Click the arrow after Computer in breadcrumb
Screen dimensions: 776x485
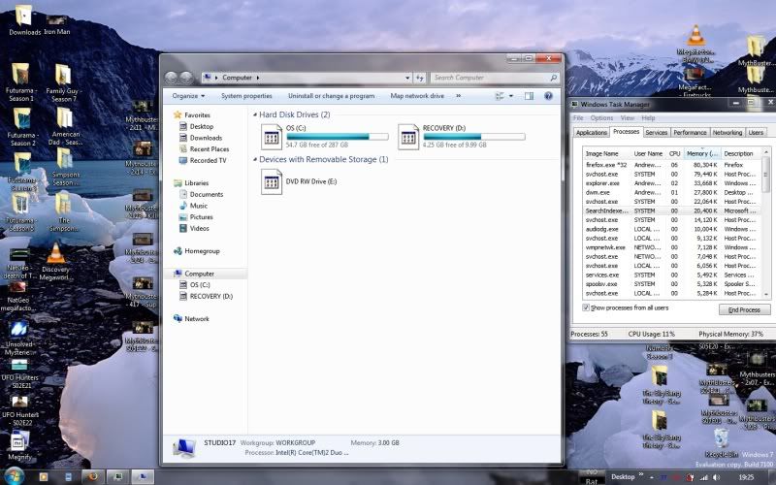pos(258,78)
